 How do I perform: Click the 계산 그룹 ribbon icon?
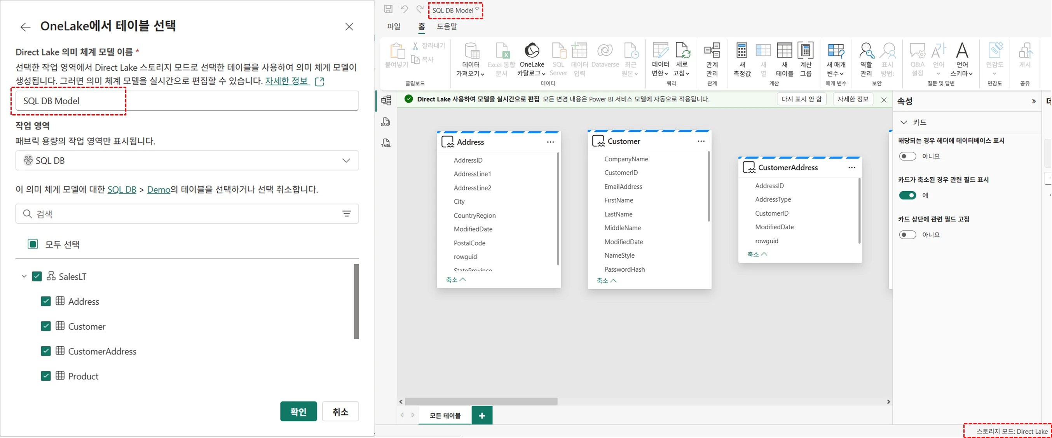[805, 51]
